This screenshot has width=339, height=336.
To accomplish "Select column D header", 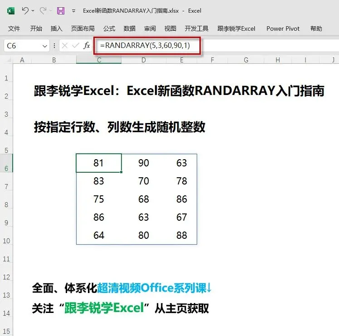I will 144,60.
